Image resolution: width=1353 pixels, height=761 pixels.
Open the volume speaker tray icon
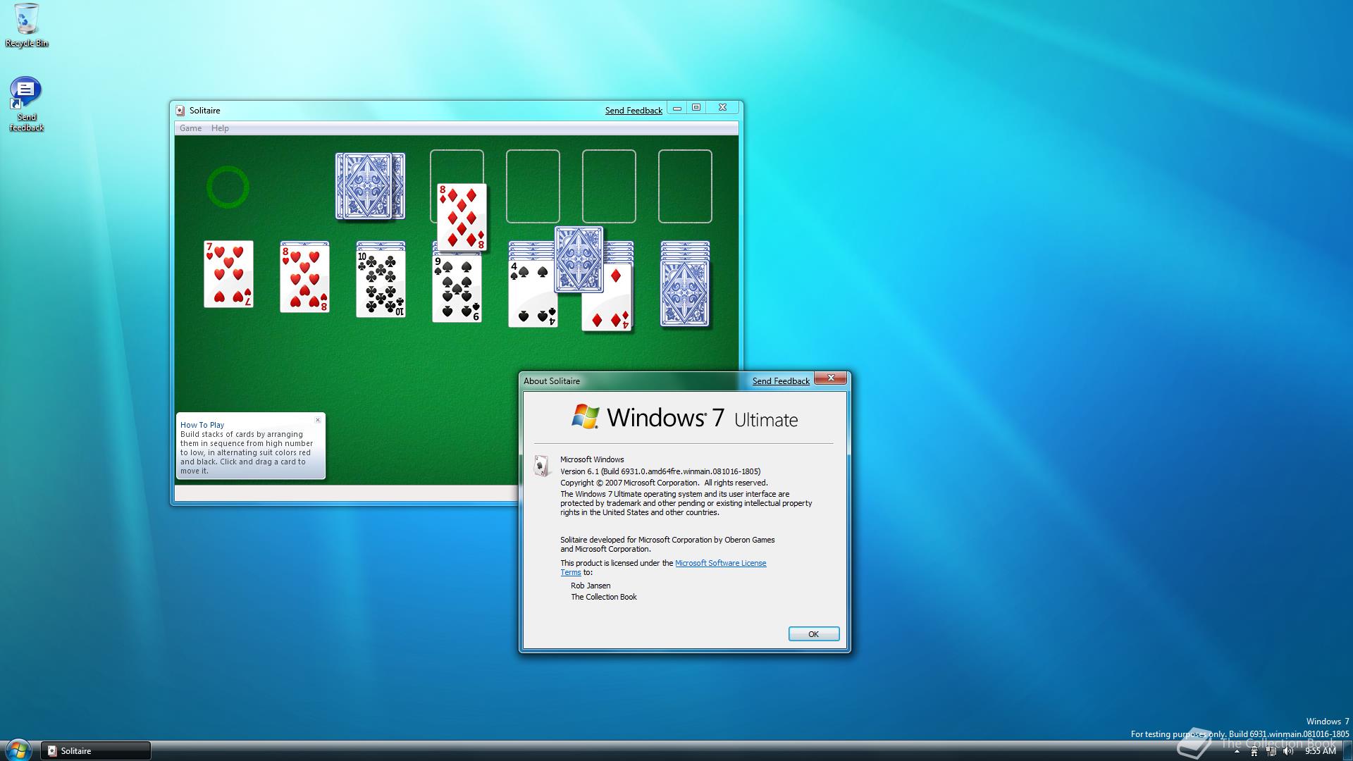click(1288, 752)
